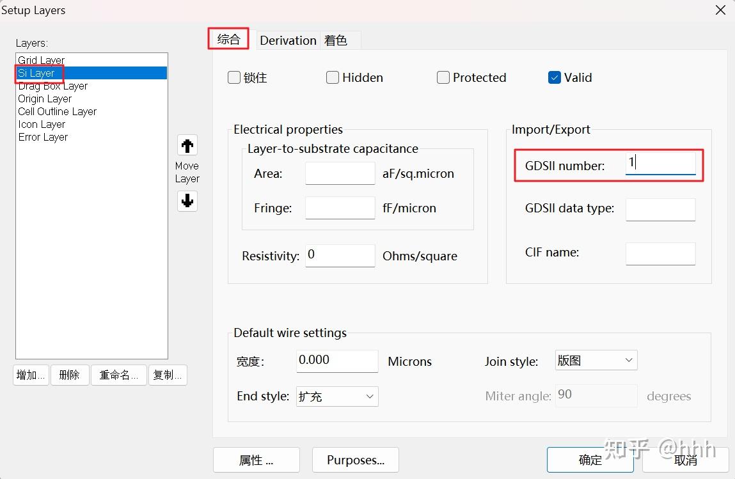Select Error Layer in the layers list
The width and height of the screenshot is (735, 479).
(x=42, y=137)
